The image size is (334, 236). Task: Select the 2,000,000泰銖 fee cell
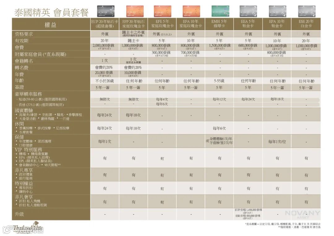(x=105, y=47)
